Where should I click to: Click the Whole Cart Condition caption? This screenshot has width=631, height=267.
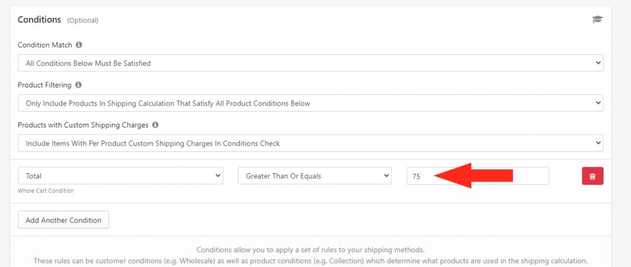click(46, 191)
